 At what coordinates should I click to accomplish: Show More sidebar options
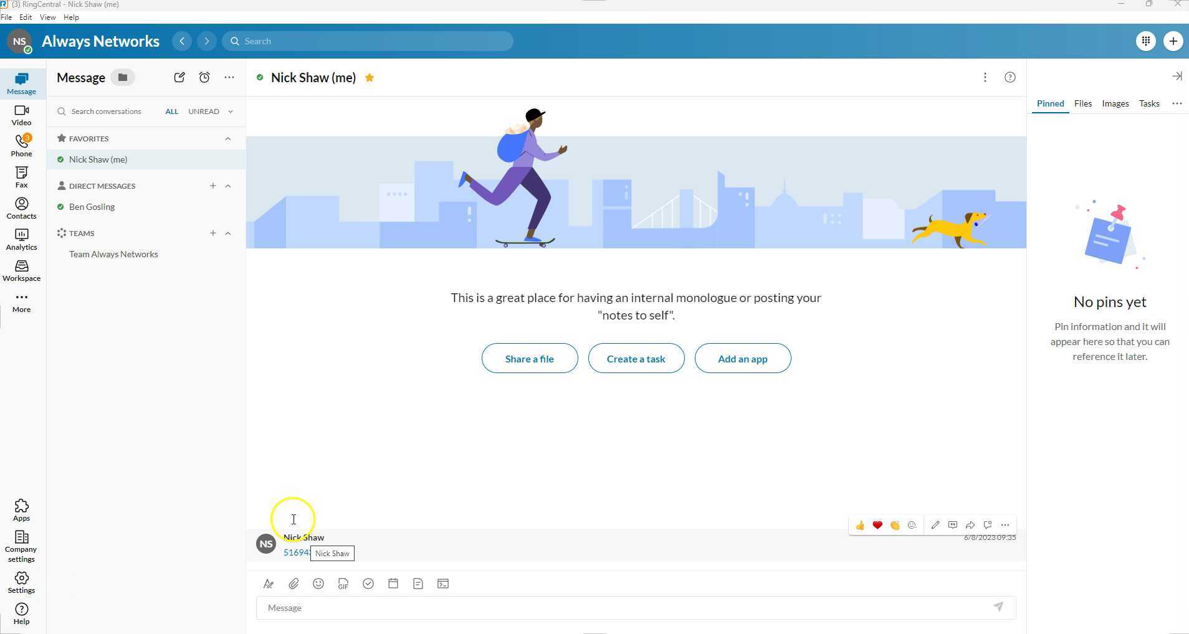click(21, 302)
